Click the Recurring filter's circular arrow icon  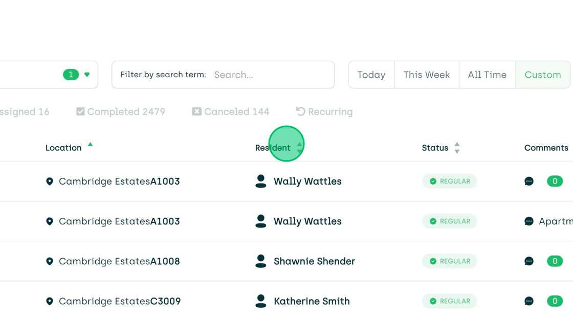[301, 111]
